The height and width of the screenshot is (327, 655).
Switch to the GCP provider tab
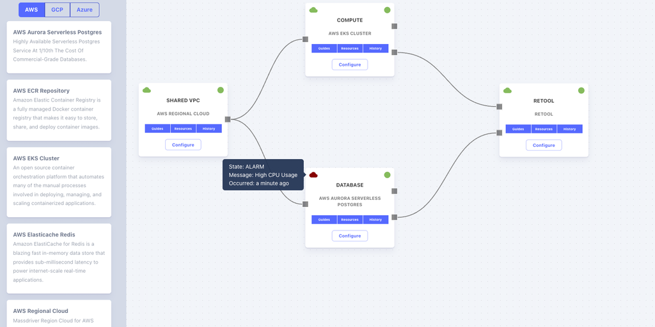click(x=57, y=10)
